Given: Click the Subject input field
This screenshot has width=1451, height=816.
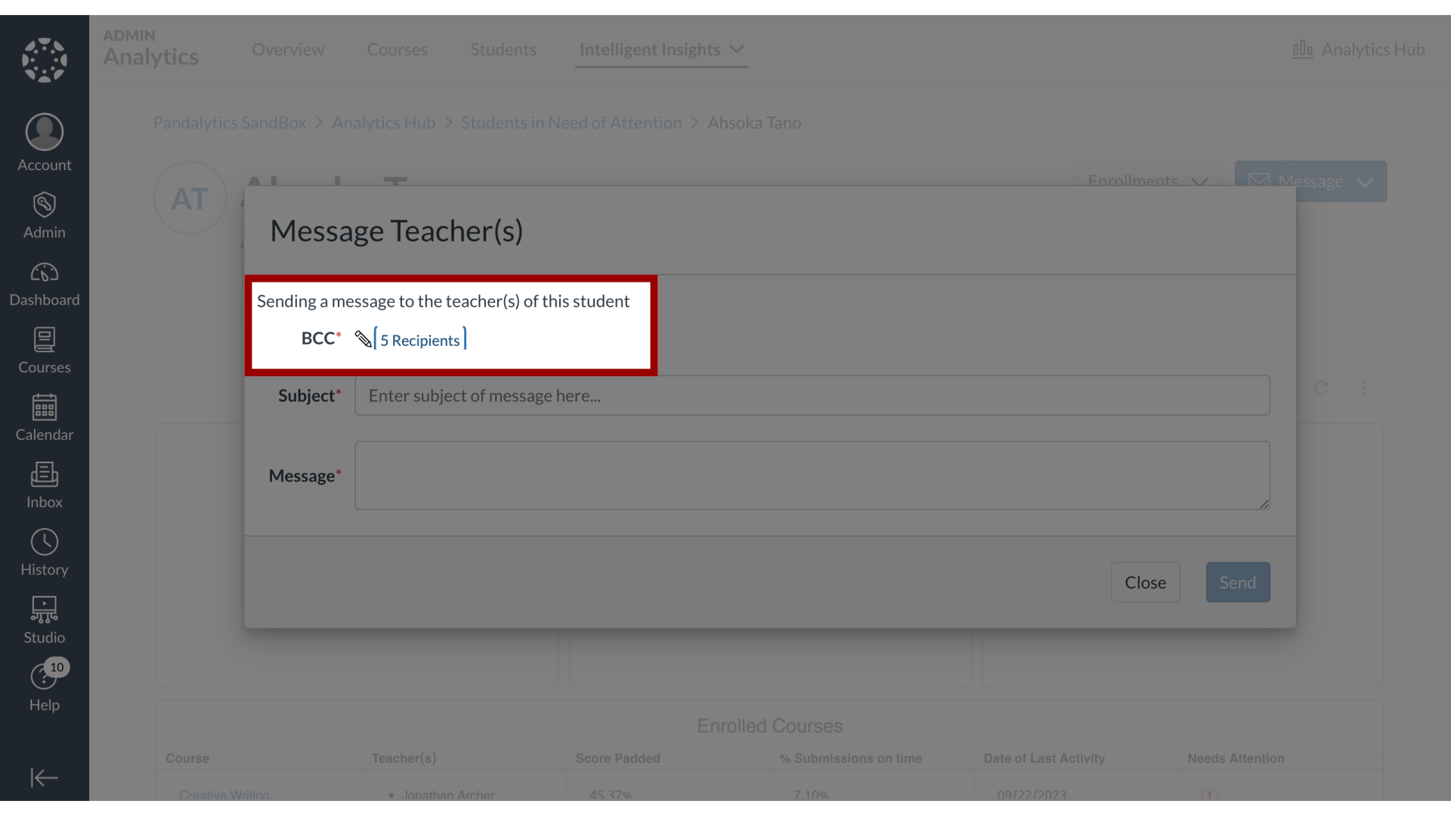Looking at the screenshot, I should [812, 396].
